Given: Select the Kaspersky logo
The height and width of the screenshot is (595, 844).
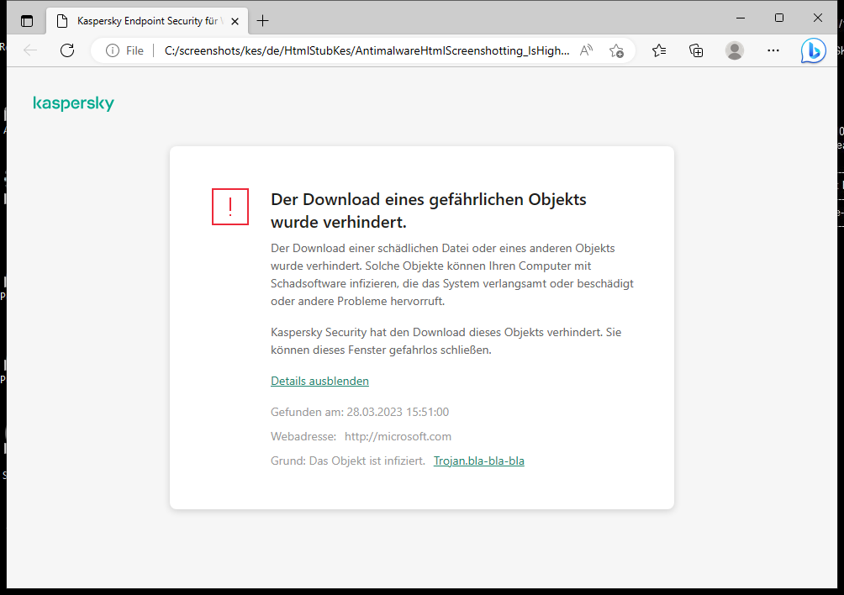Looking at the screenshot, I should (73, 103).
